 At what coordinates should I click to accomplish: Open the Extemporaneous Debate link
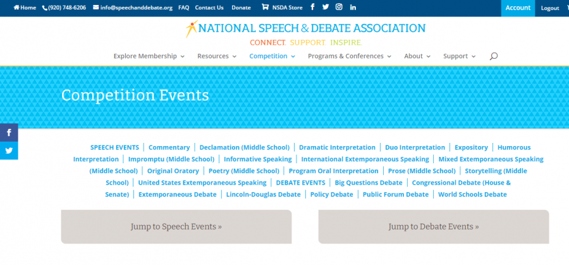tap(178, 194)
